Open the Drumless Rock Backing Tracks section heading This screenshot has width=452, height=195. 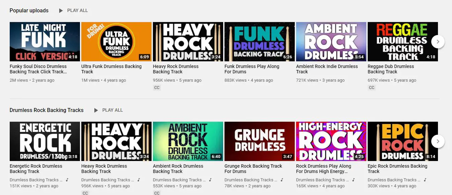47,110
